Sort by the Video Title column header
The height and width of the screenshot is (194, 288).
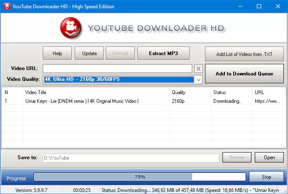(95, 92)
